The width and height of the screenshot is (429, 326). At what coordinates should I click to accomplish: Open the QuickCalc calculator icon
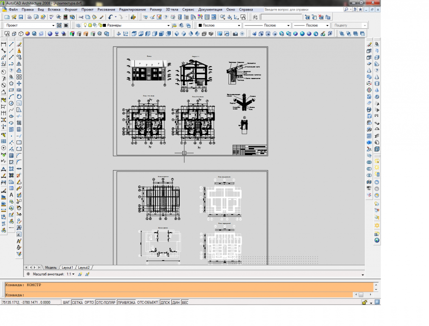point(65,17)
